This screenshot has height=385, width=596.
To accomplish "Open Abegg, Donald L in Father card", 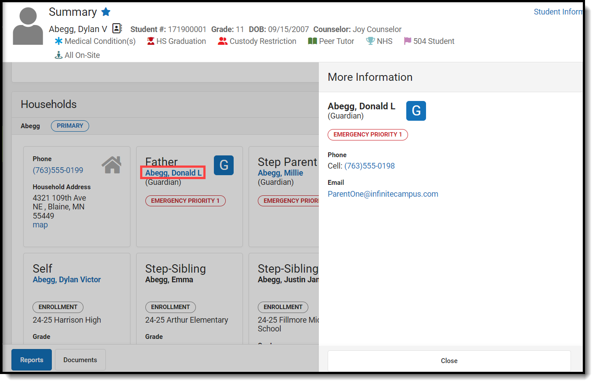I will click(173, 173).
